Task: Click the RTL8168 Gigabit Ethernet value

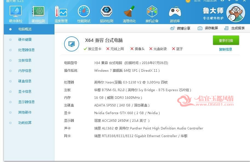Action: (141, 136)
